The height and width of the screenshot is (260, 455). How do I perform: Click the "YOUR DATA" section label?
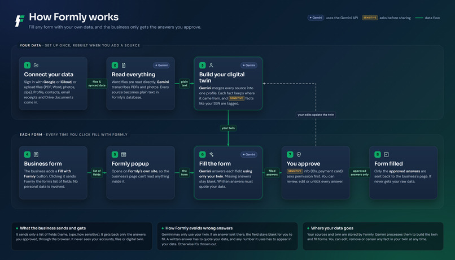pyautogui.click(x=30, y=46)
